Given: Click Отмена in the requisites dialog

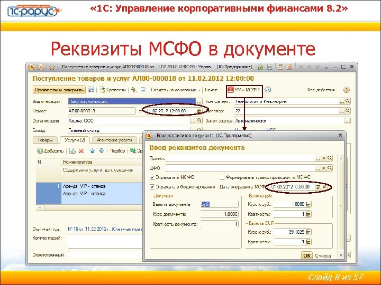Looking at the screenshot, I should point(323,255).
